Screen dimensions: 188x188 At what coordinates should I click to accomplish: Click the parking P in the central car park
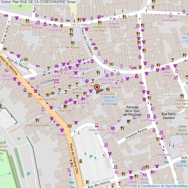pyautogui.click(x=91, y=157)
